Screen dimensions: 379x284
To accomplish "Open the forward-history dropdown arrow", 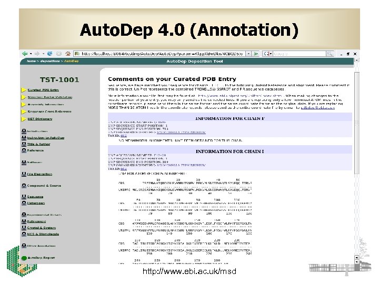I will [x=43, y=54].
